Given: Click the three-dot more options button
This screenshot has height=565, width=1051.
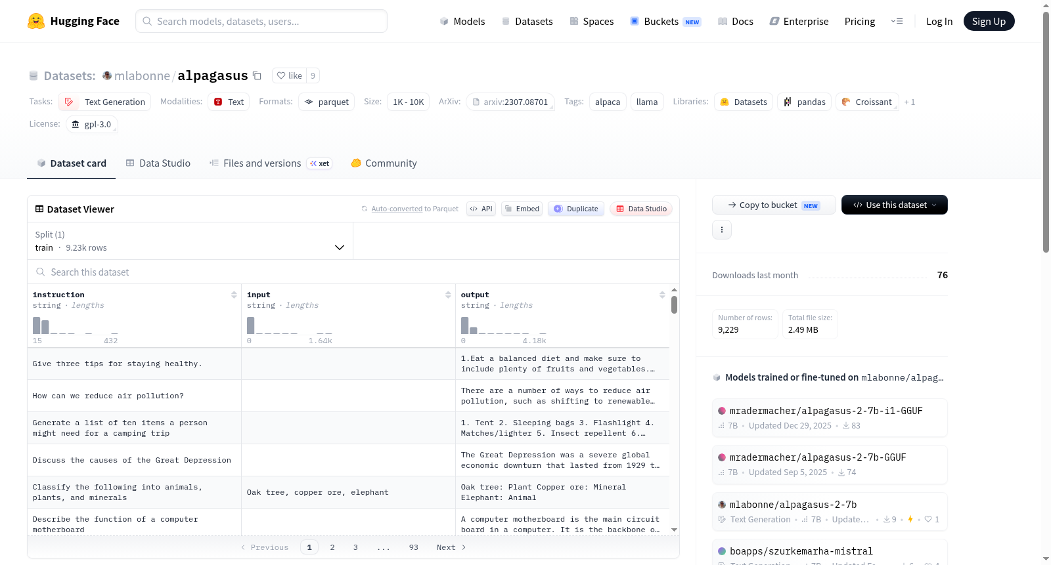Looking at the screenshot, I should [722, 230].
